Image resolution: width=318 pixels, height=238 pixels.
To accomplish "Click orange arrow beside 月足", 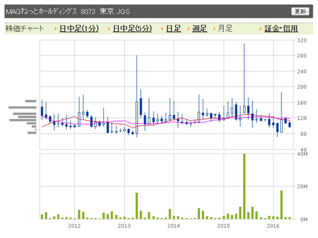I will tap(214, 28).
